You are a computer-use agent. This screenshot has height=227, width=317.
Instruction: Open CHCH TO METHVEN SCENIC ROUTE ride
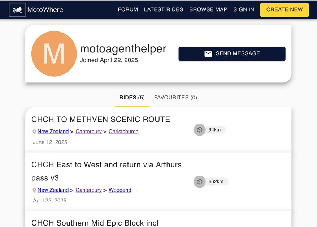coord(101,120)
